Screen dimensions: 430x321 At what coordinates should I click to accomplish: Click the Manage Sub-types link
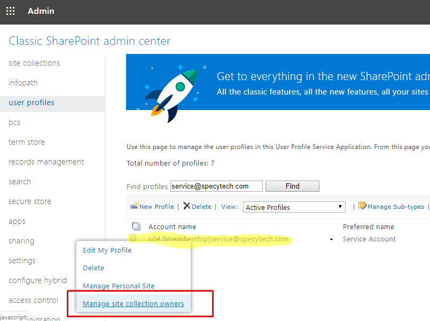(396, 207)
